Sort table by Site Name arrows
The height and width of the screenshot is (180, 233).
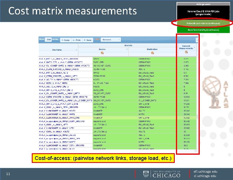pyautogui.click(x=76, y=50)
